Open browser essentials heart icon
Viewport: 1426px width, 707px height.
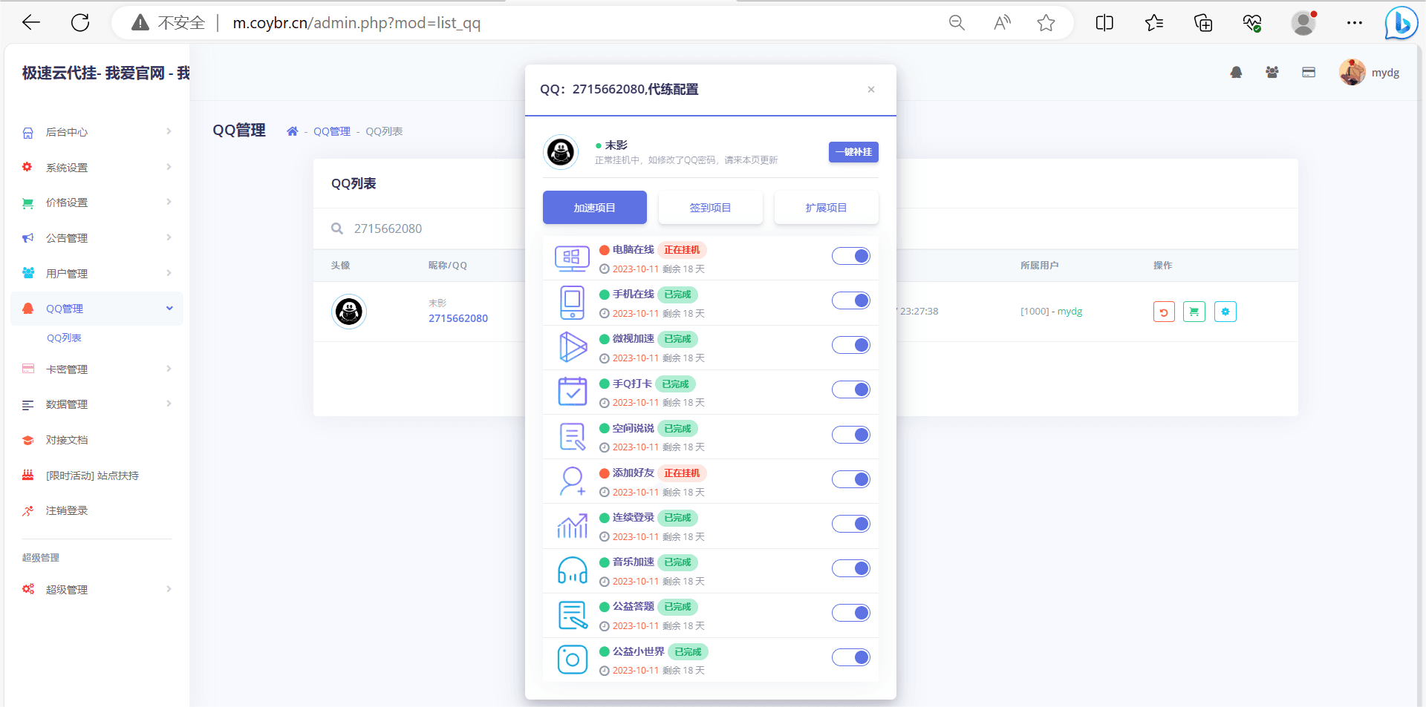coord(1252,23)
